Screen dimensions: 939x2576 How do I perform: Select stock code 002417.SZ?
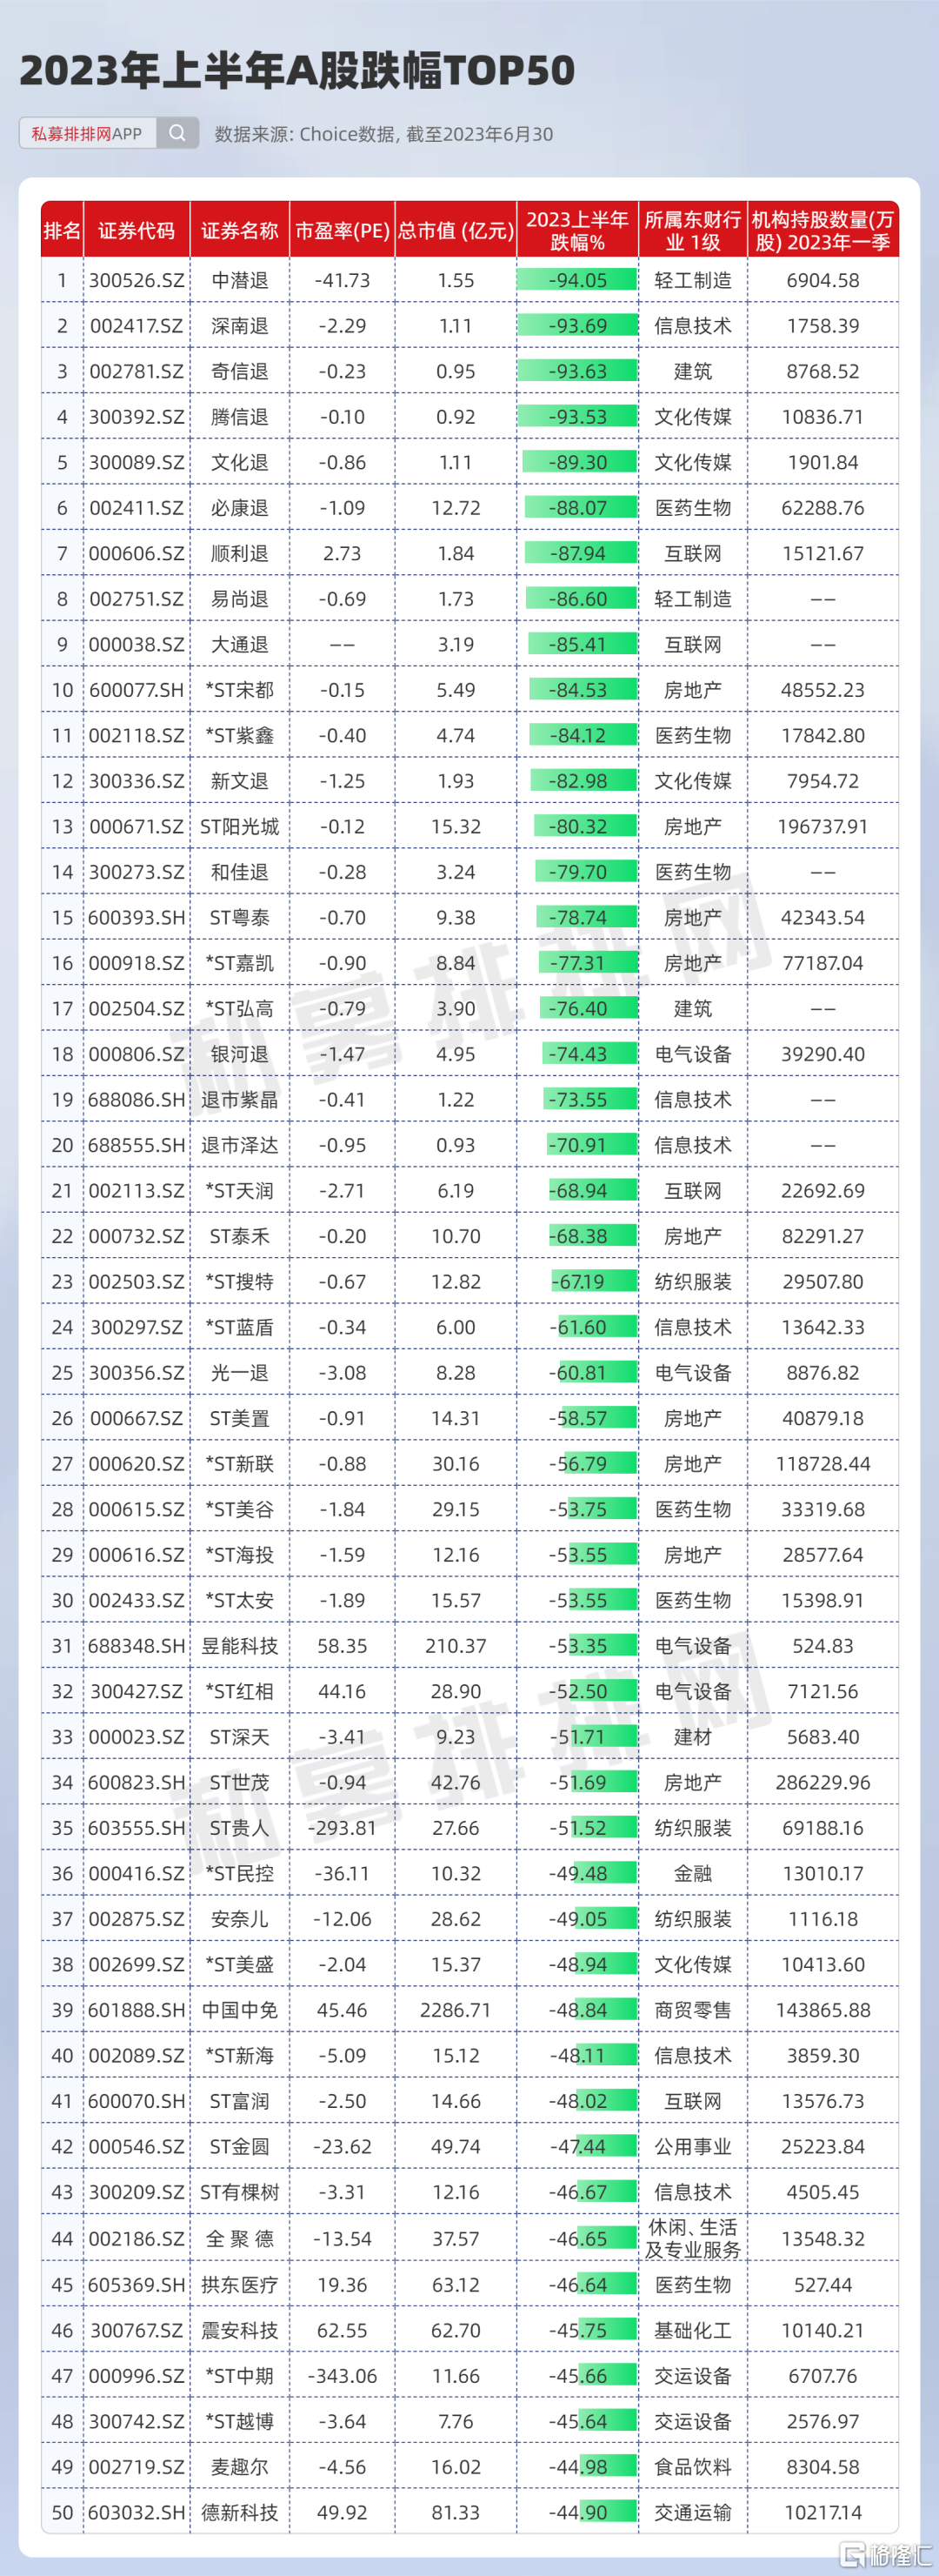137,325
